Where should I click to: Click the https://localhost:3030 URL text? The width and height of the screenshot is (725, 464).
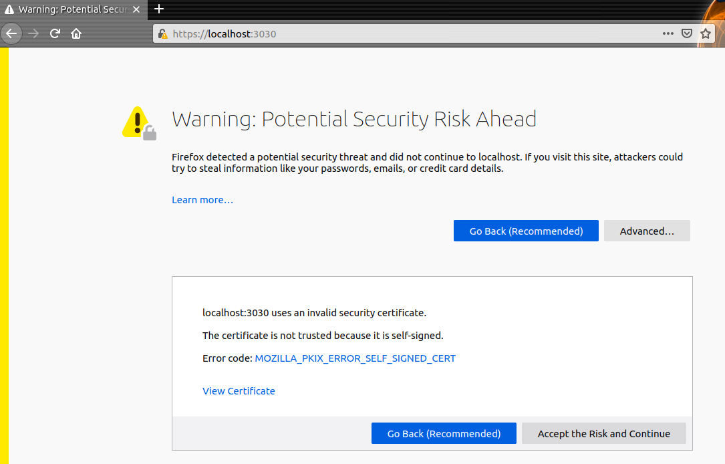222,33
